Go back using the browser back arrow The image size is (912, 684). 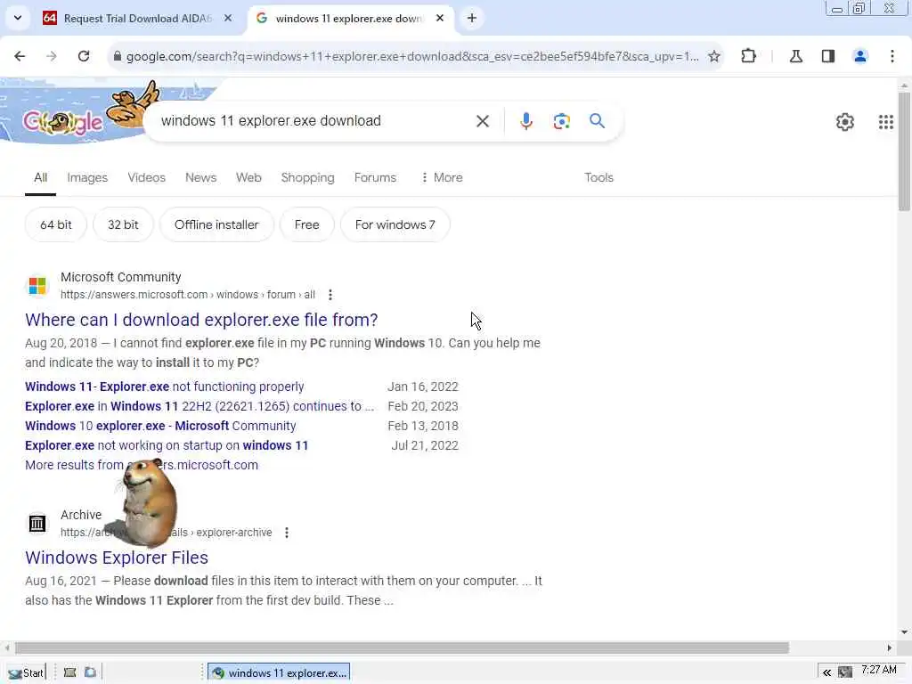20,56
